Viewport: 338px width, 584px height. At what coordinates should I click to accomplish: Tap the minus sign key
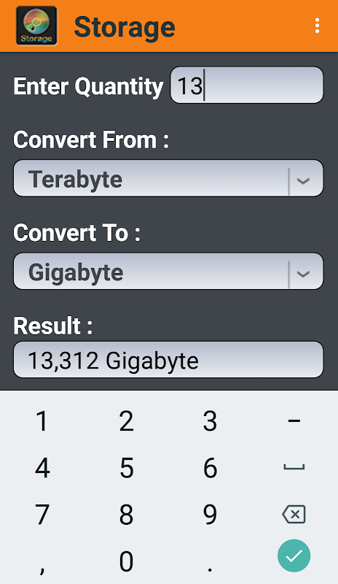coord(294,421)
